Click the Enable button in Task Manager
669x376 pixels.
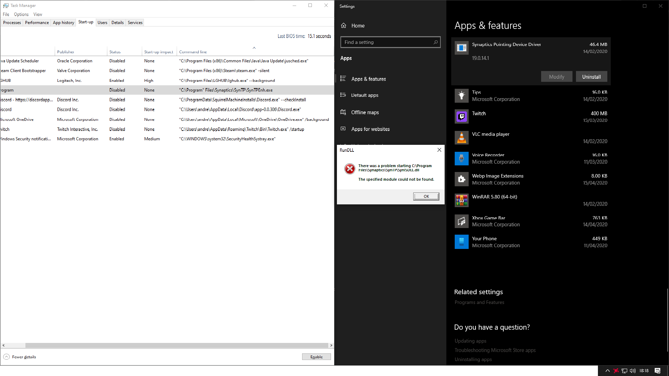click(316, 357)
